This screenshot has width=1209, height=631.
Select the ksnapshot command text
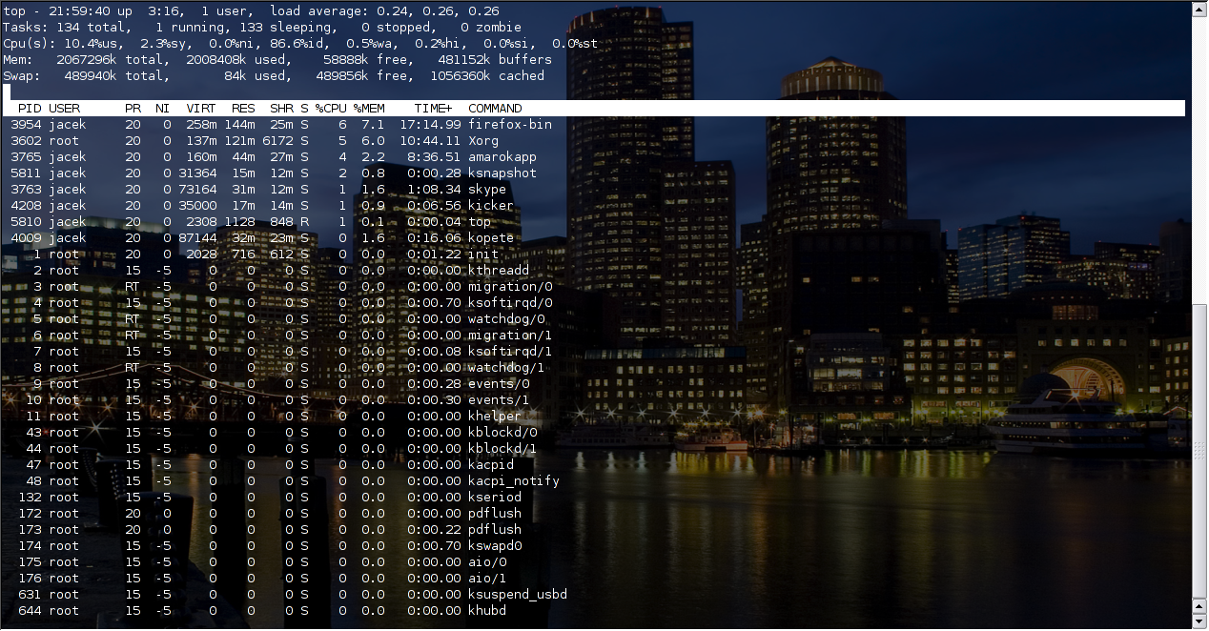pos(502,173)
